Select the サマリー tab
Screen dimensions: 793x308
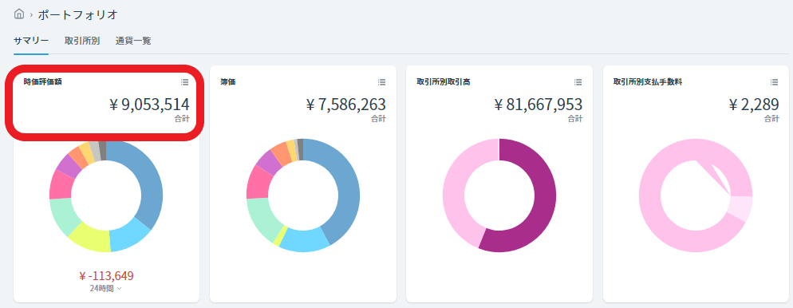31,41
